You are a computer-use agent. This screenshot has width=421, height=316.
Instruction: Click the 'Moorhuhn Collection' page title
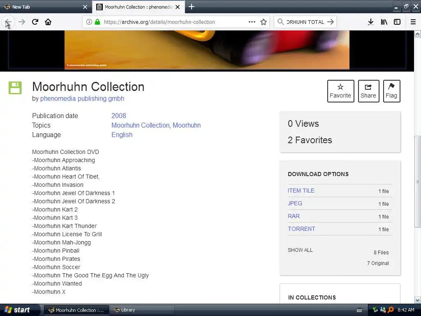[88, 87]
